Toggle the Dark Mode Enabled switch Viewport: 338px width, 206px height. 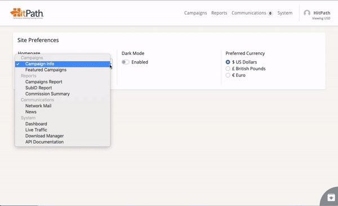coord(125,62)
